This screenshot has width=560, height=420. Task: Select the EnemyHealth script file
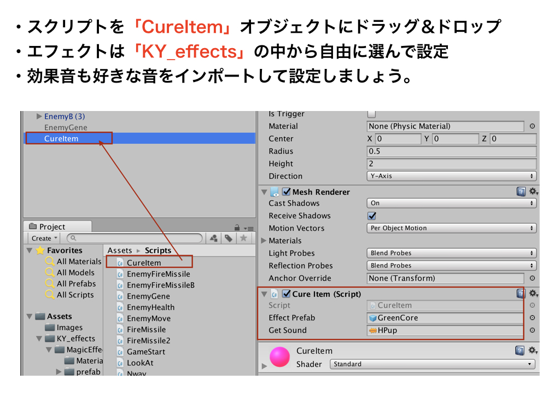click(x=151, y=307)
